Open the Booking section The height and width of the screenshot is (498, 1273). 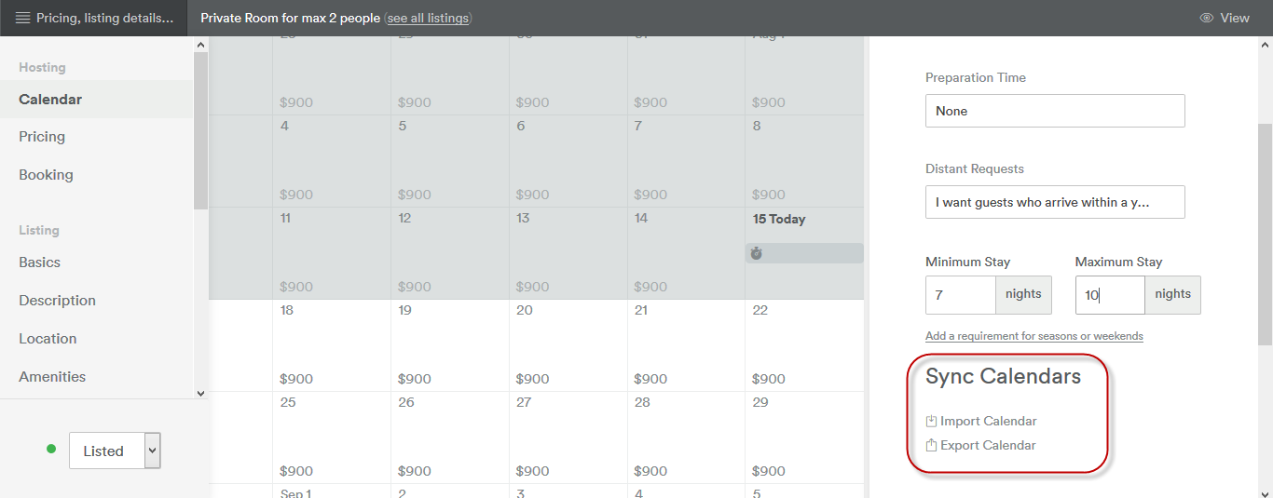[46, 175]
